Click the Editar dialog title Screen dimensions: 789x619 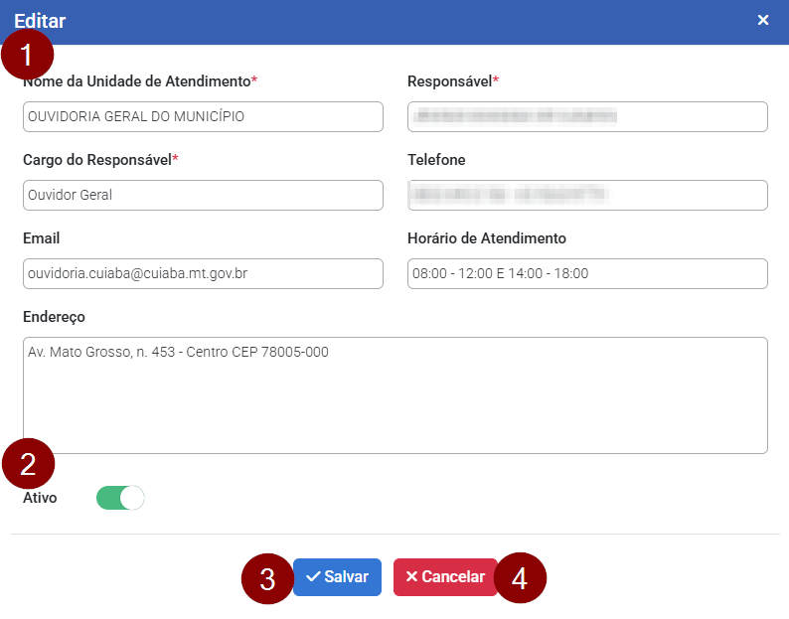[x=40, y=20]
